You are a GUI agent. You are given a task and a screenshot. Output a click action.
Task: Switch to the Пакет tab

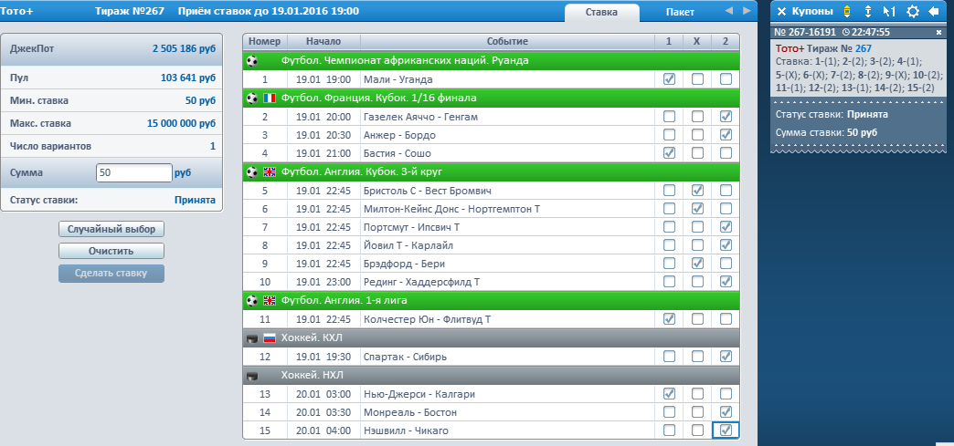pyautogui.click(x=680, y=12)
